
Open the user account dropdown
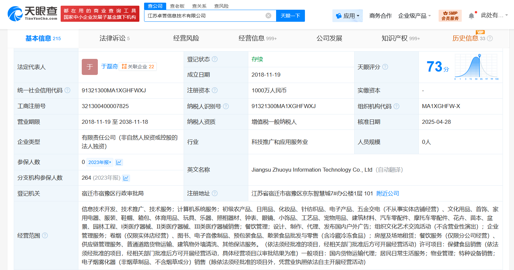point(494,15)
